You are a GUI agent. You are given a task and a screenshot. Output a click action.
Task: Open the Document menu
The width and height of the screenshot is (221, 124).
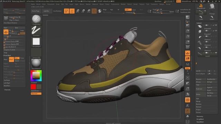point(51,4)
